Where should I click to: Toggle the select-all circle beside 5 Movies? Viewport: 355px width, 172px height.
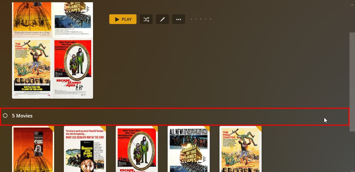tap(5, 116)
